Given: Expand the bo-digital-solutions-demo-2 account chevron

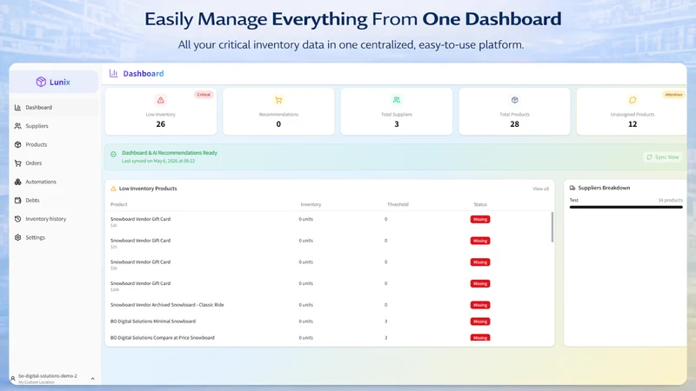Looking at the screenshot, I should pos(92,379).
